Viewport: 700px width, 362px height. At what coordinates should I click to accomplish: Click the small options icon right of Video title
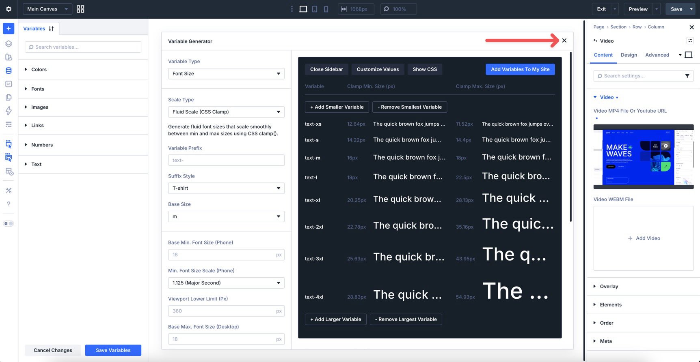[x=690, y=41]
